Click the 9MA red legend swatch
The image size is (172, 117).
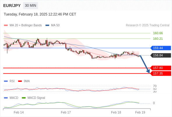coord(20,81)
